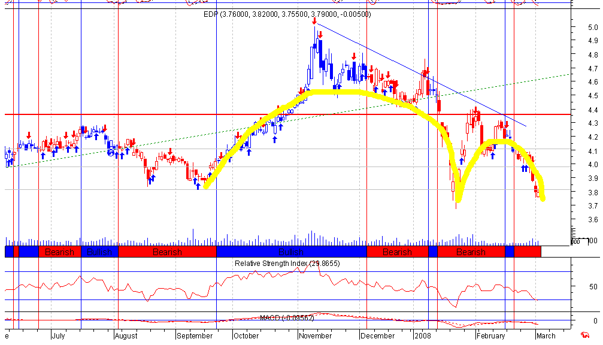Click the Relative Strength Index label
603x345 pixels.
click(287, 264)
